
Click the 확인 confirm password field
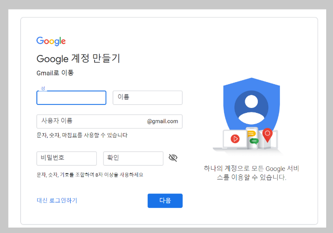133,158
